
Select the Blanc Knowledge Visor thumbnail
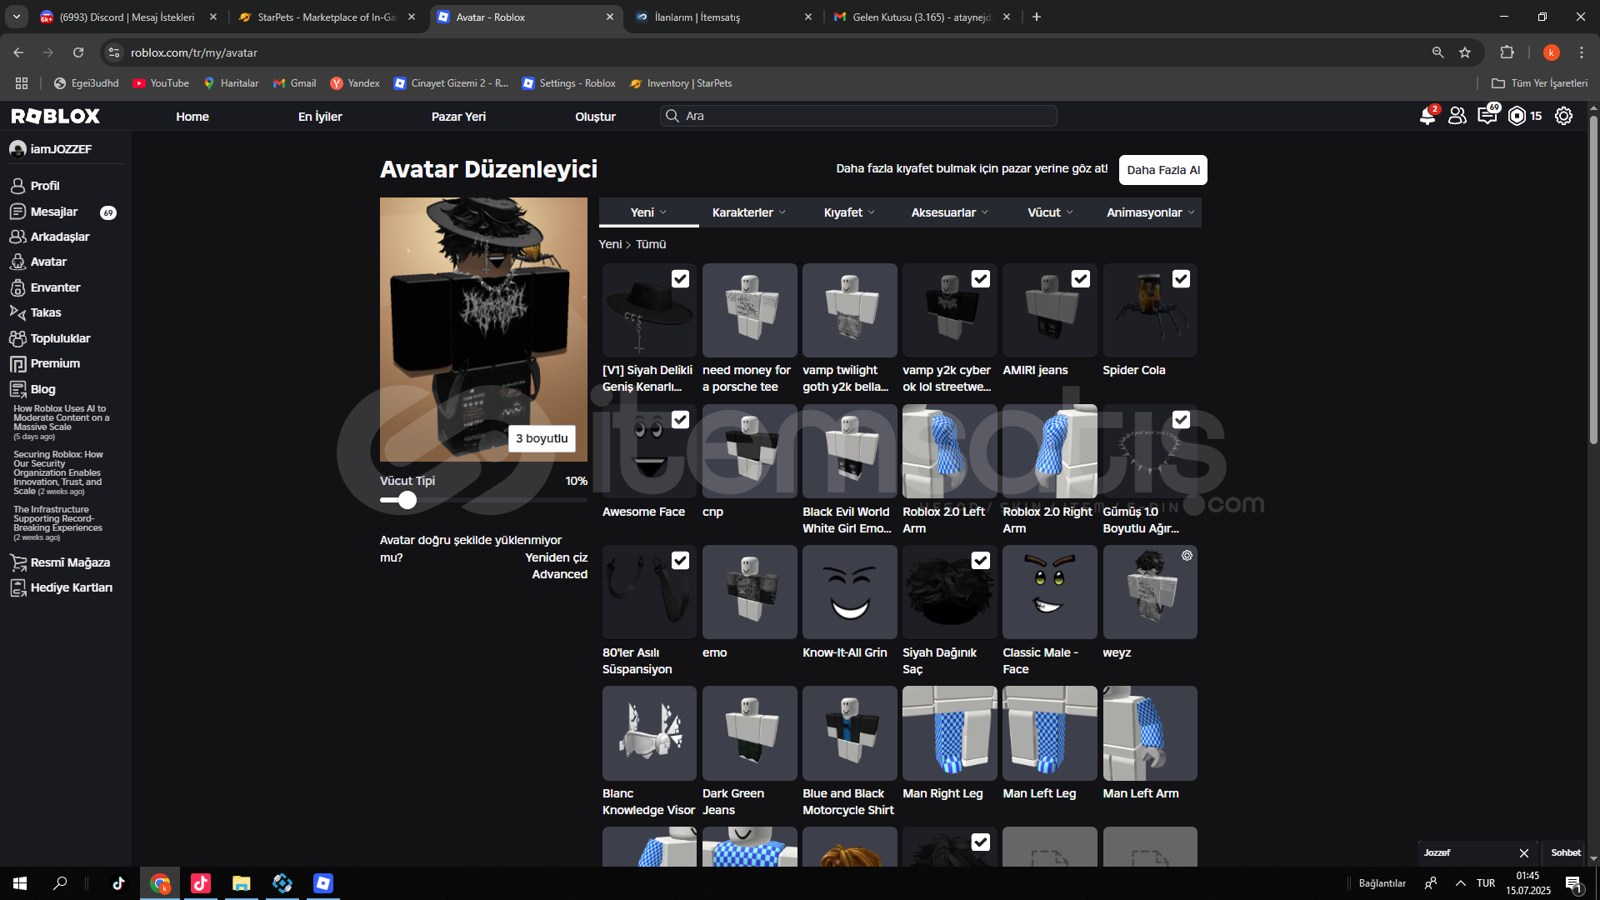pyautogui.click(x=649, y=733)
